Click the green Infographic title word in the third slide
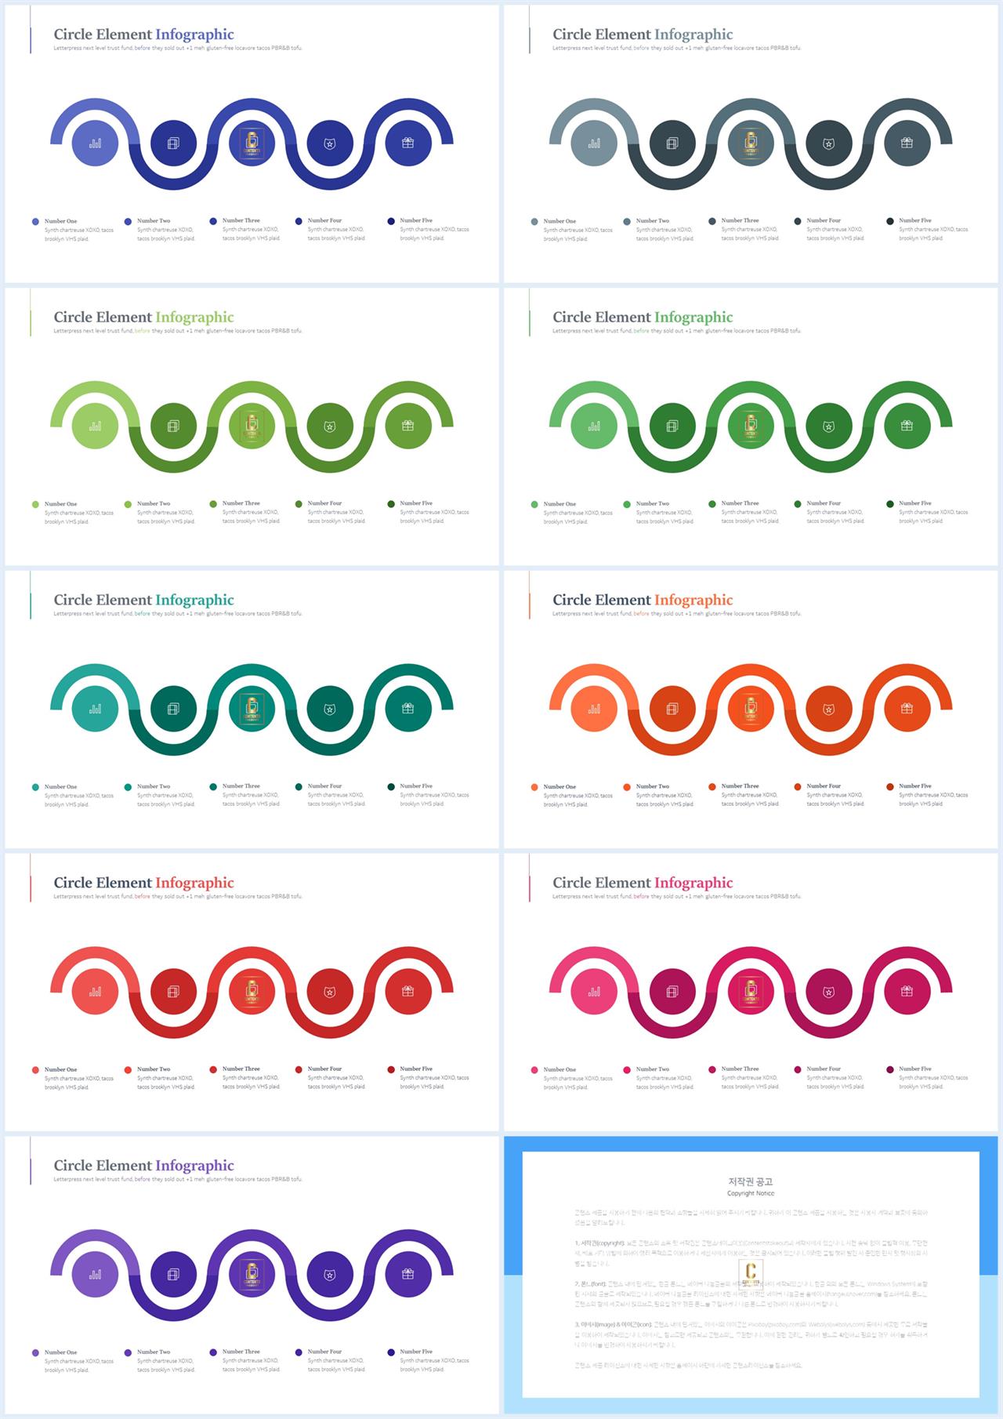This screenshot has height=1419, width=1003. coord(194,317)
